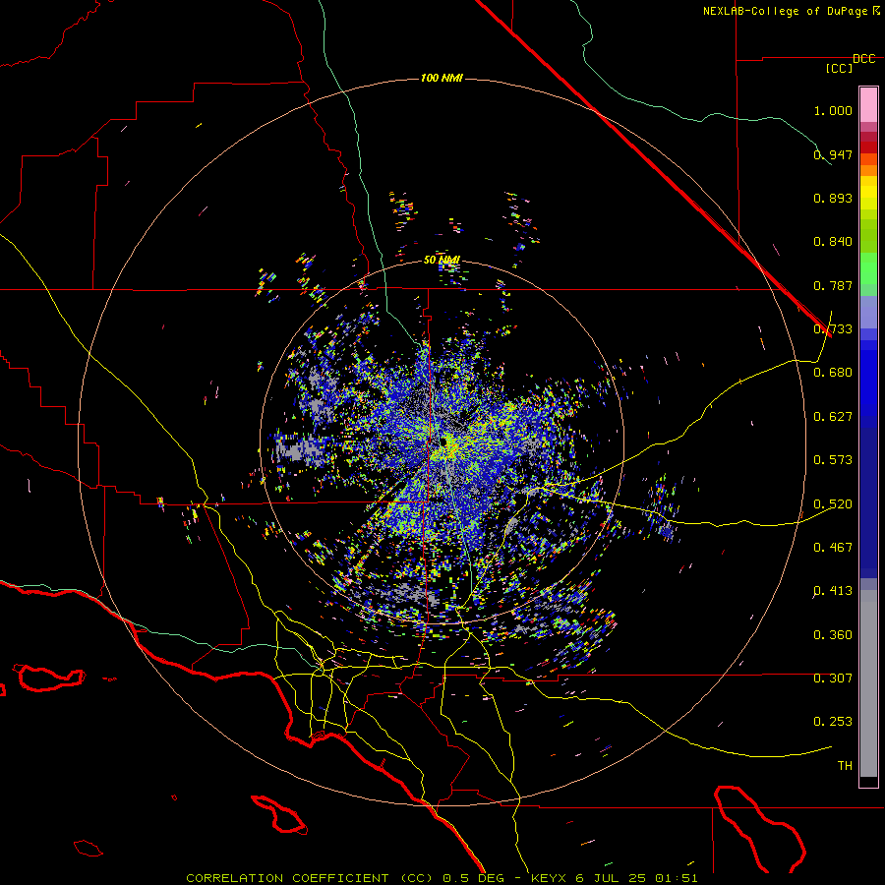
Task: Click the DCC label above the color bar
Action: (x=863, y=59)
